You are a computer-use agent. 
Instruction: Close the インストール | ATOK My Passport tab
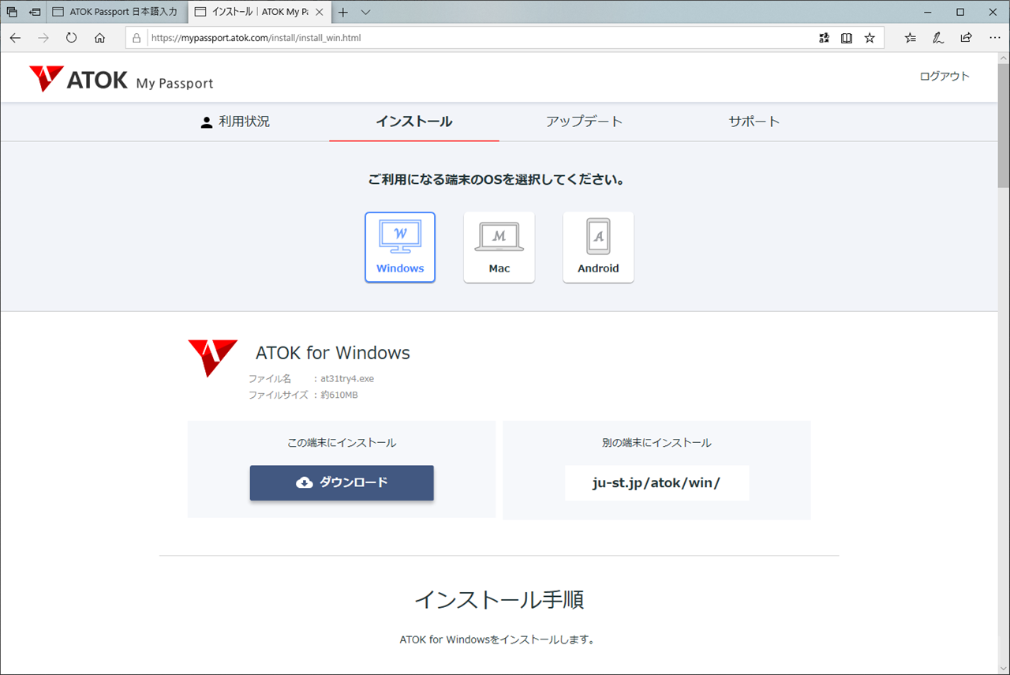(x=320, y=12)
